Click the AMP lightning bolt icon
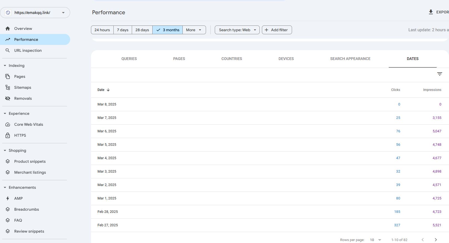Viewport: 449px width, 243px height. [8, 198]
